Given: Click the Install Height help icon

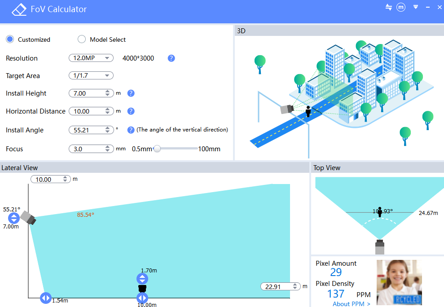Looking at the screenshot, I should point(131,93).
